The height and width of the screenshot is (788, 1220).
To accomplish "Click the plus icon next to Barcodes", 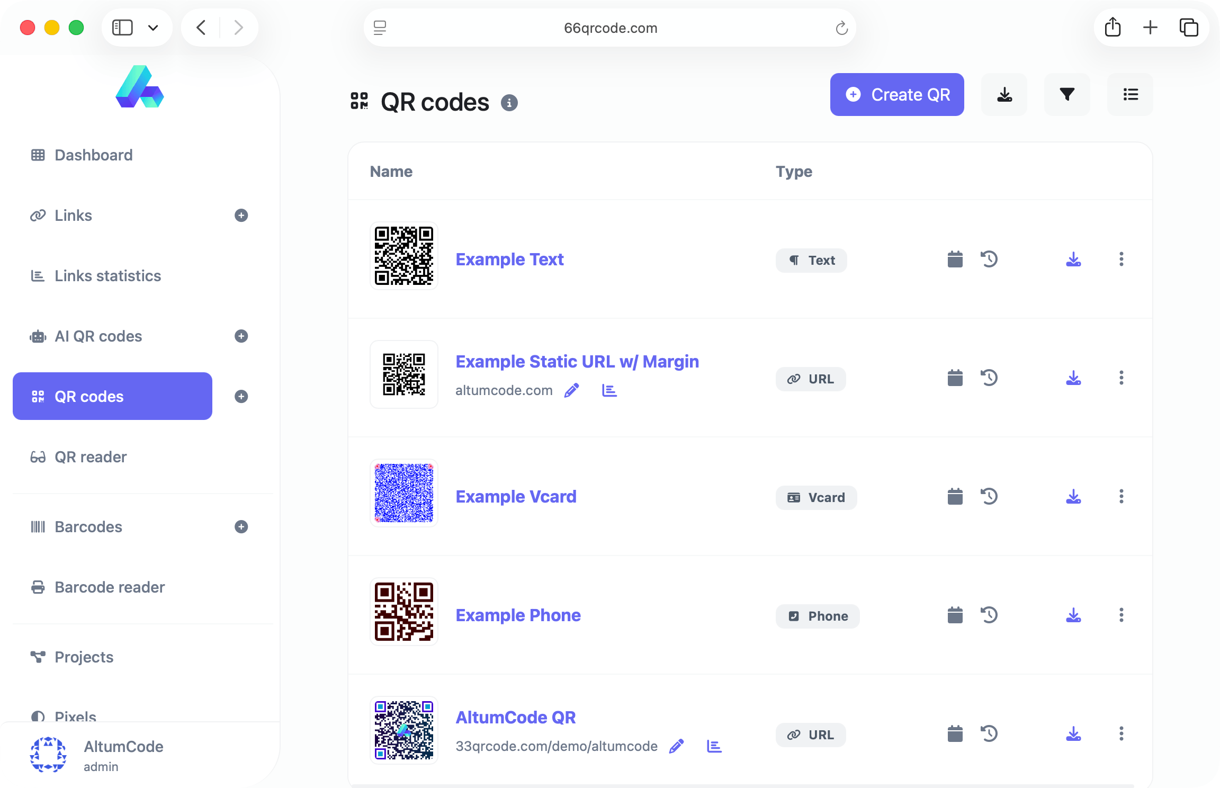I will [x=241, y=527].
